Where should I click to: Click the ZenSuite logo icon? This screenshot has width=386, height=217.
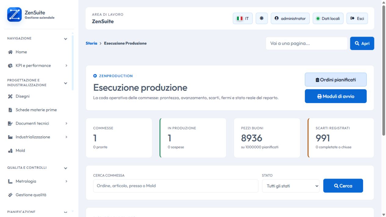[14, 15]
